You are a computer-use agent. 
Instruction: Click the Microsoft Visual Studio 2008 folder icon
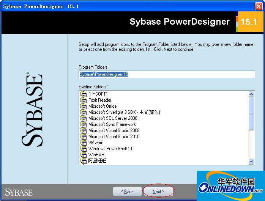(x=84, y=130)
